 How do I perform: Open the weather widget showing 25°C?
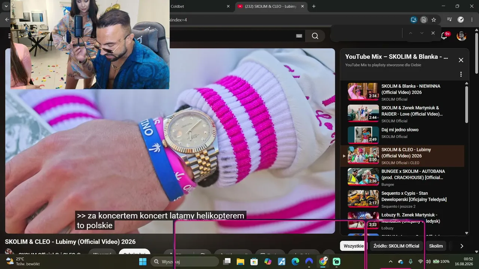pyautogui.click(x=23, y=262)
